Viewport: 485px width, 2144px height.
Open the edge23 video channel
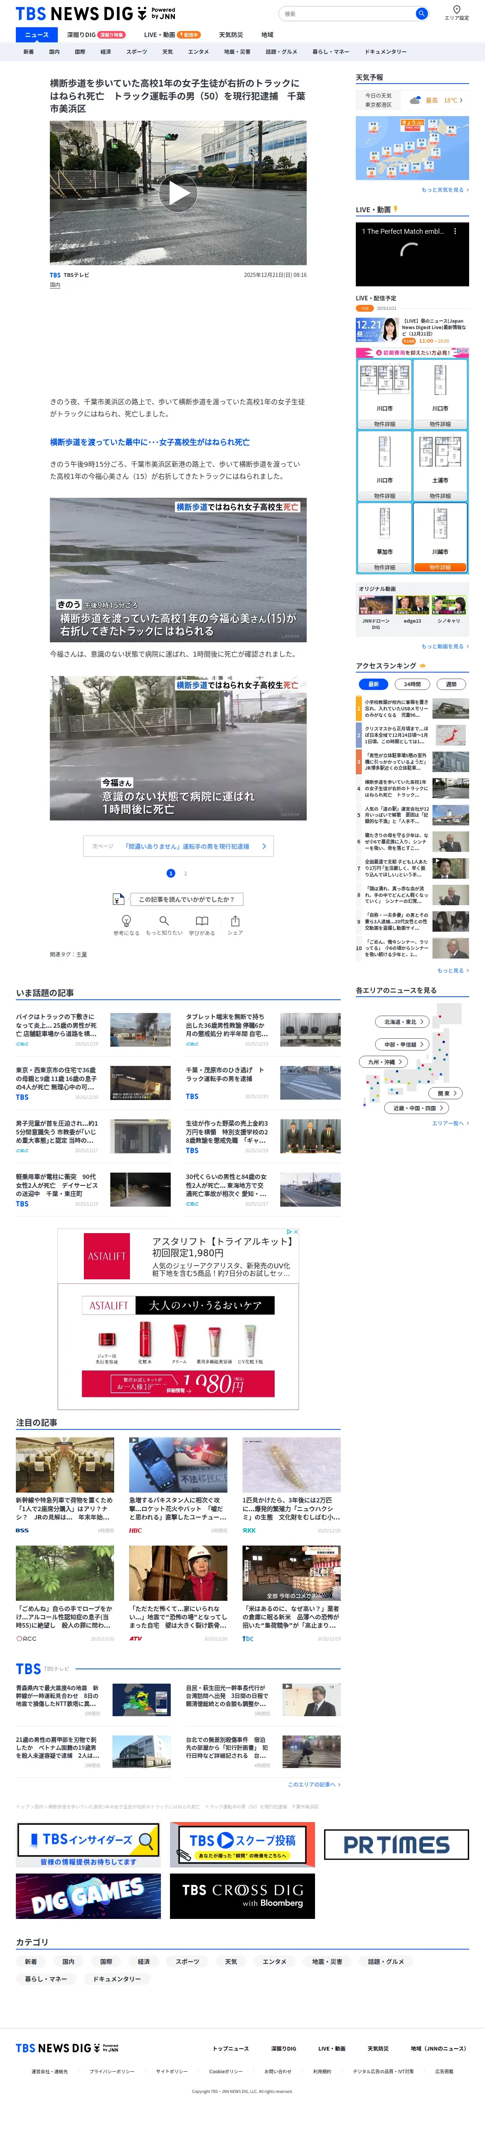(412, 610)
